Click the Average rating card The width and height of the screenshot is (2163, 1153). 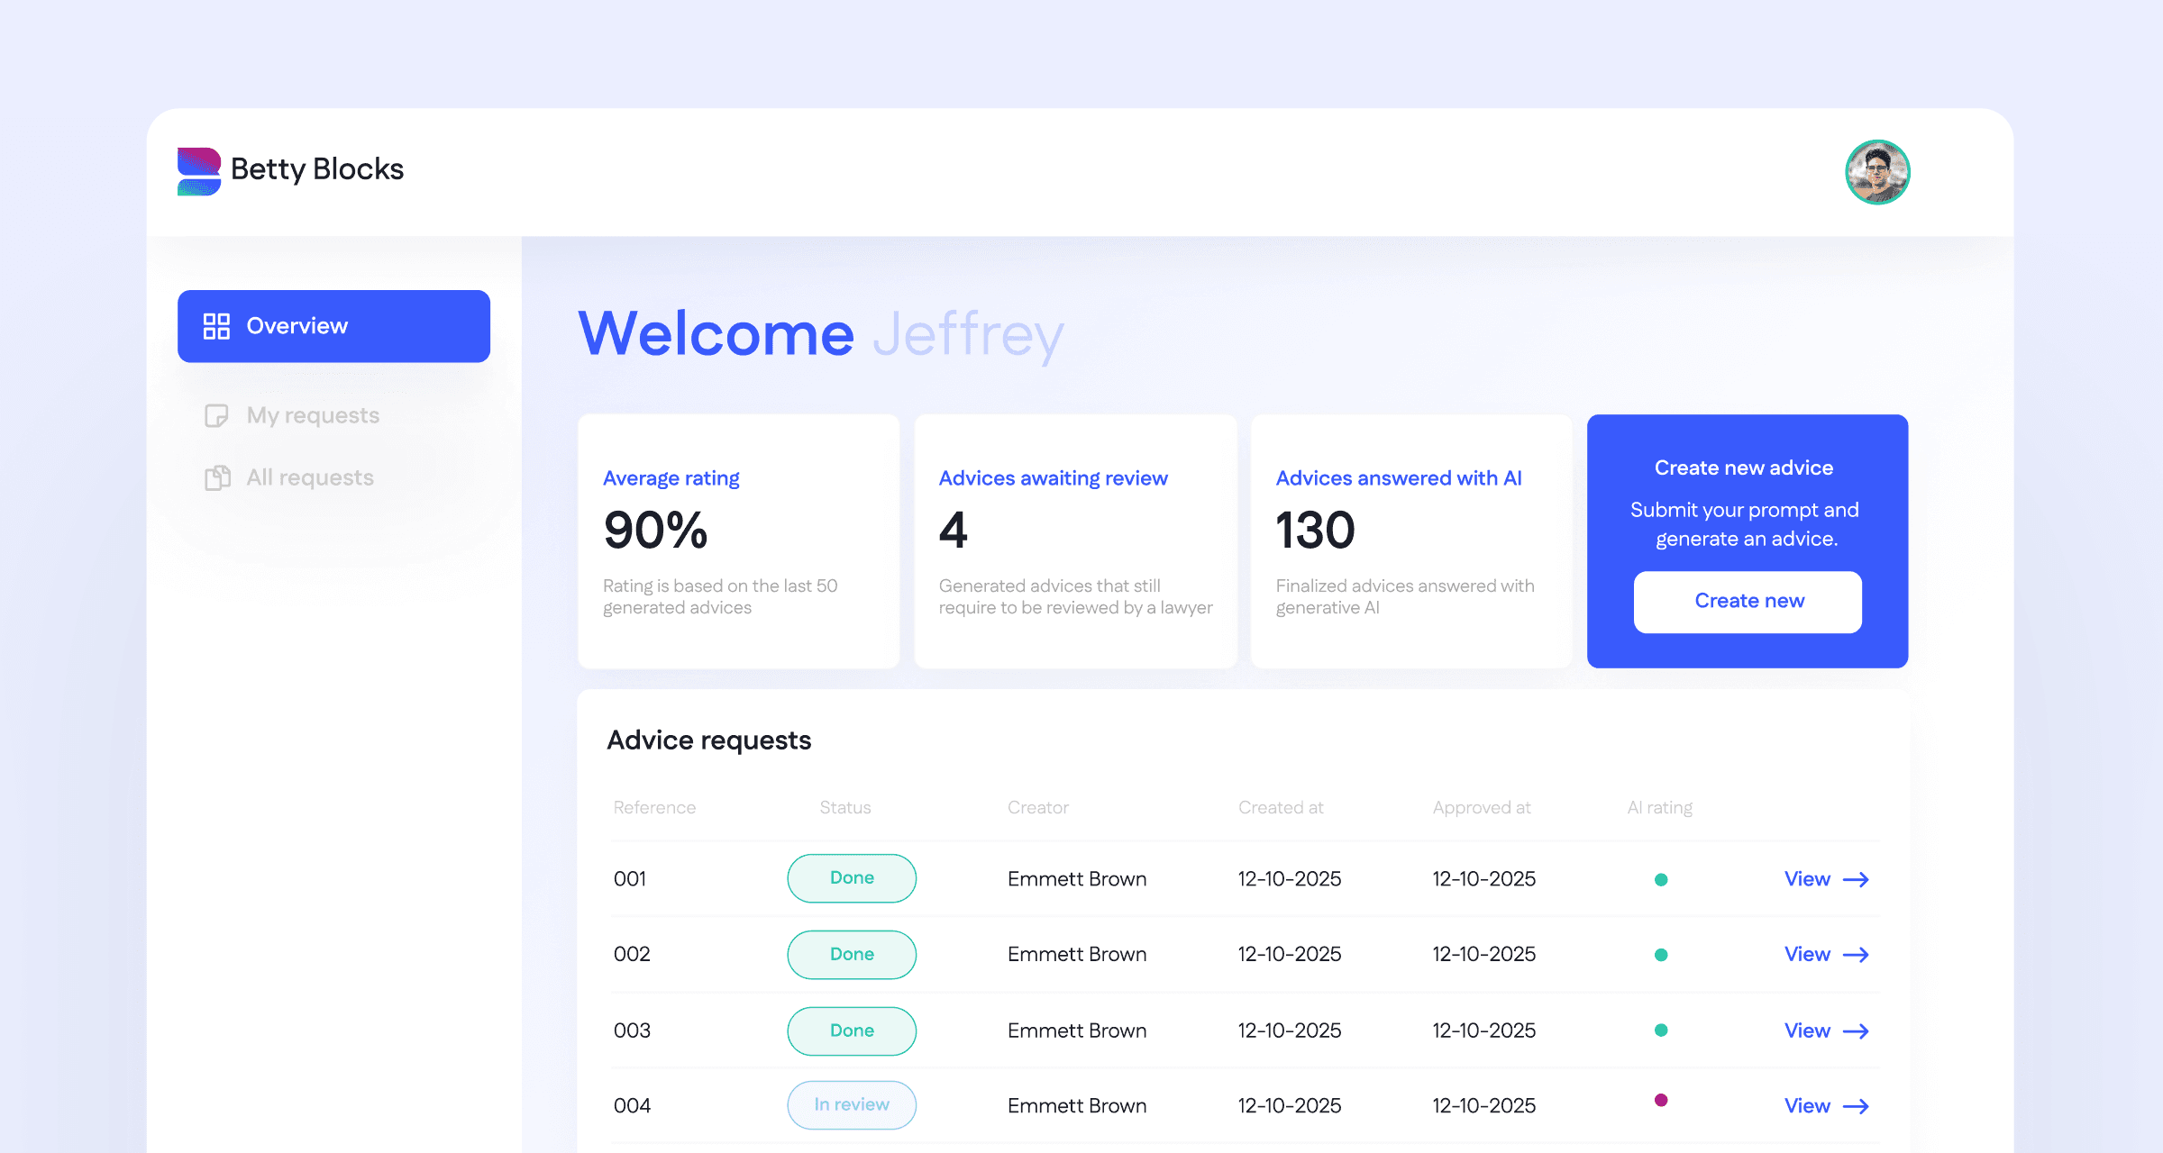coord(738,541)
